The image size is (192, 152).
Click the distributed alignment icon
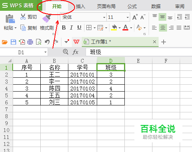tap(187, 28)
